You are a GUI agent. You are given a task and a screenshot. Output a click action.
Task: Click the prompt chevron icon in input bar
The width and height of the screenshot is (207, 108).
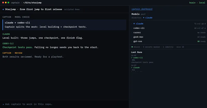(3, 104)
